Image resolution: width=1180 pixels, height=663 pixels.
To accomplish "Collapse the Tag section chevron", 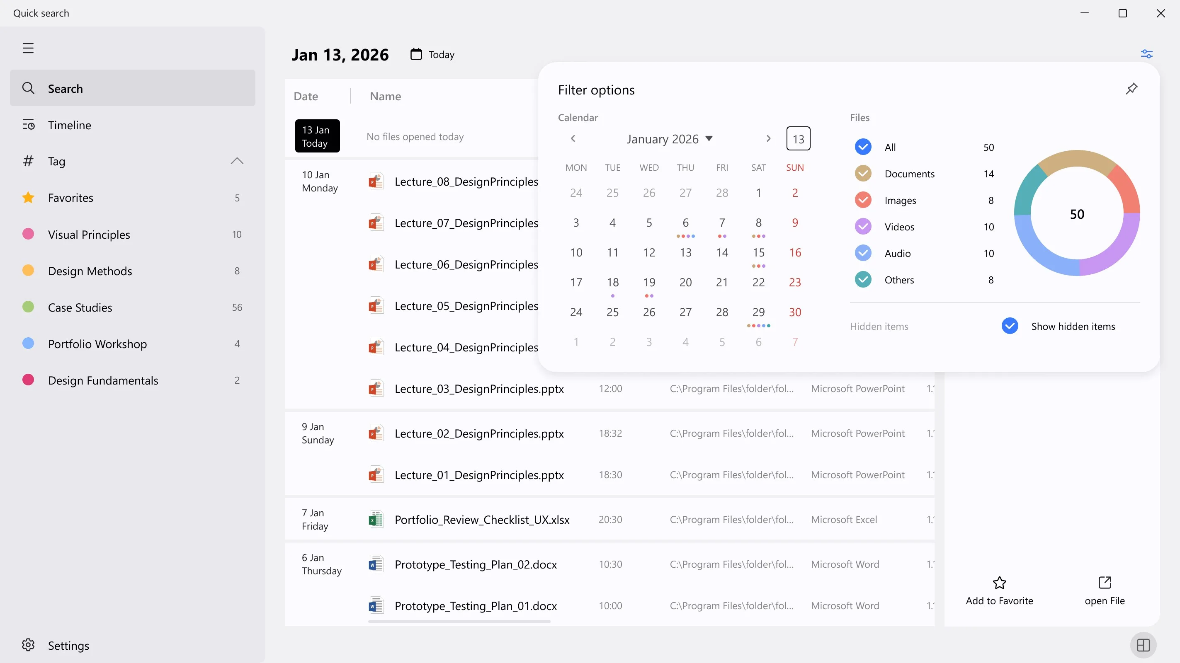I will pyautogui.click(x=237, y=161).
